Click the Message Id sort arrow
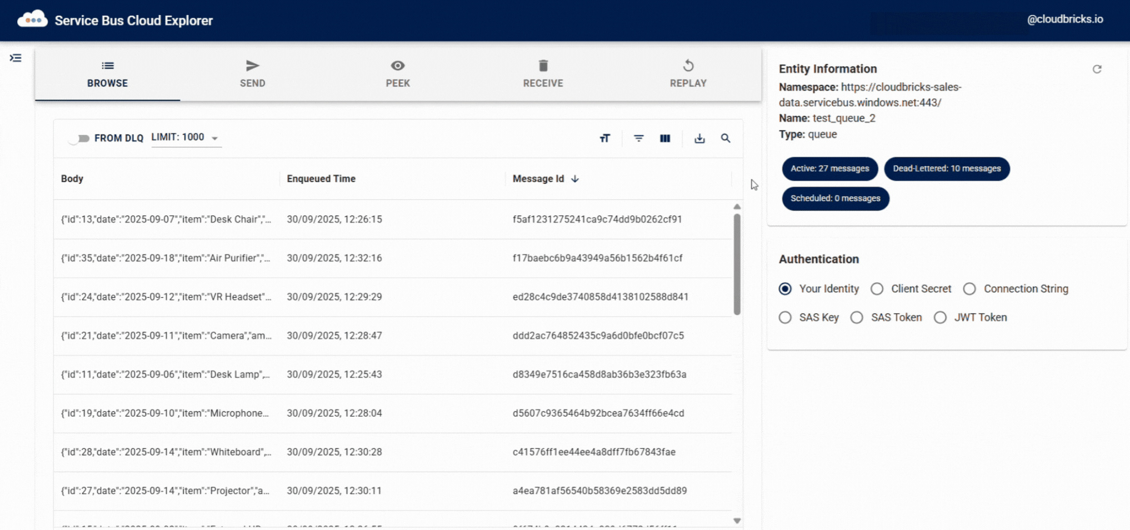The height and width of the screenshot is (530, 1130). pyautogui.click(x=575, y=179)
